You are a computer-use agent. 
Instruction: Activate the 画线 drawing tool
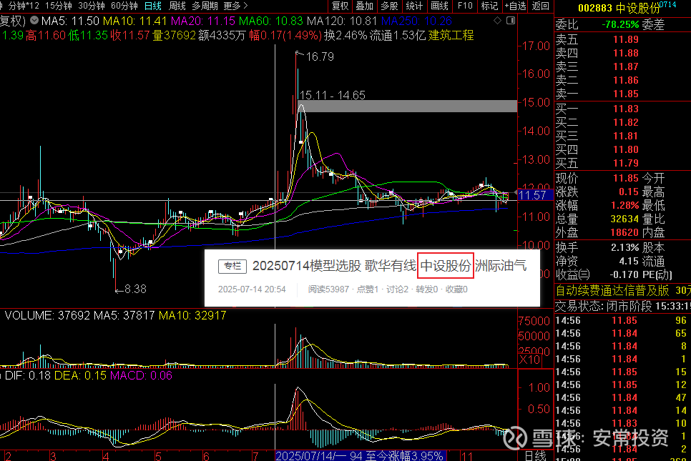click(439, 6)
